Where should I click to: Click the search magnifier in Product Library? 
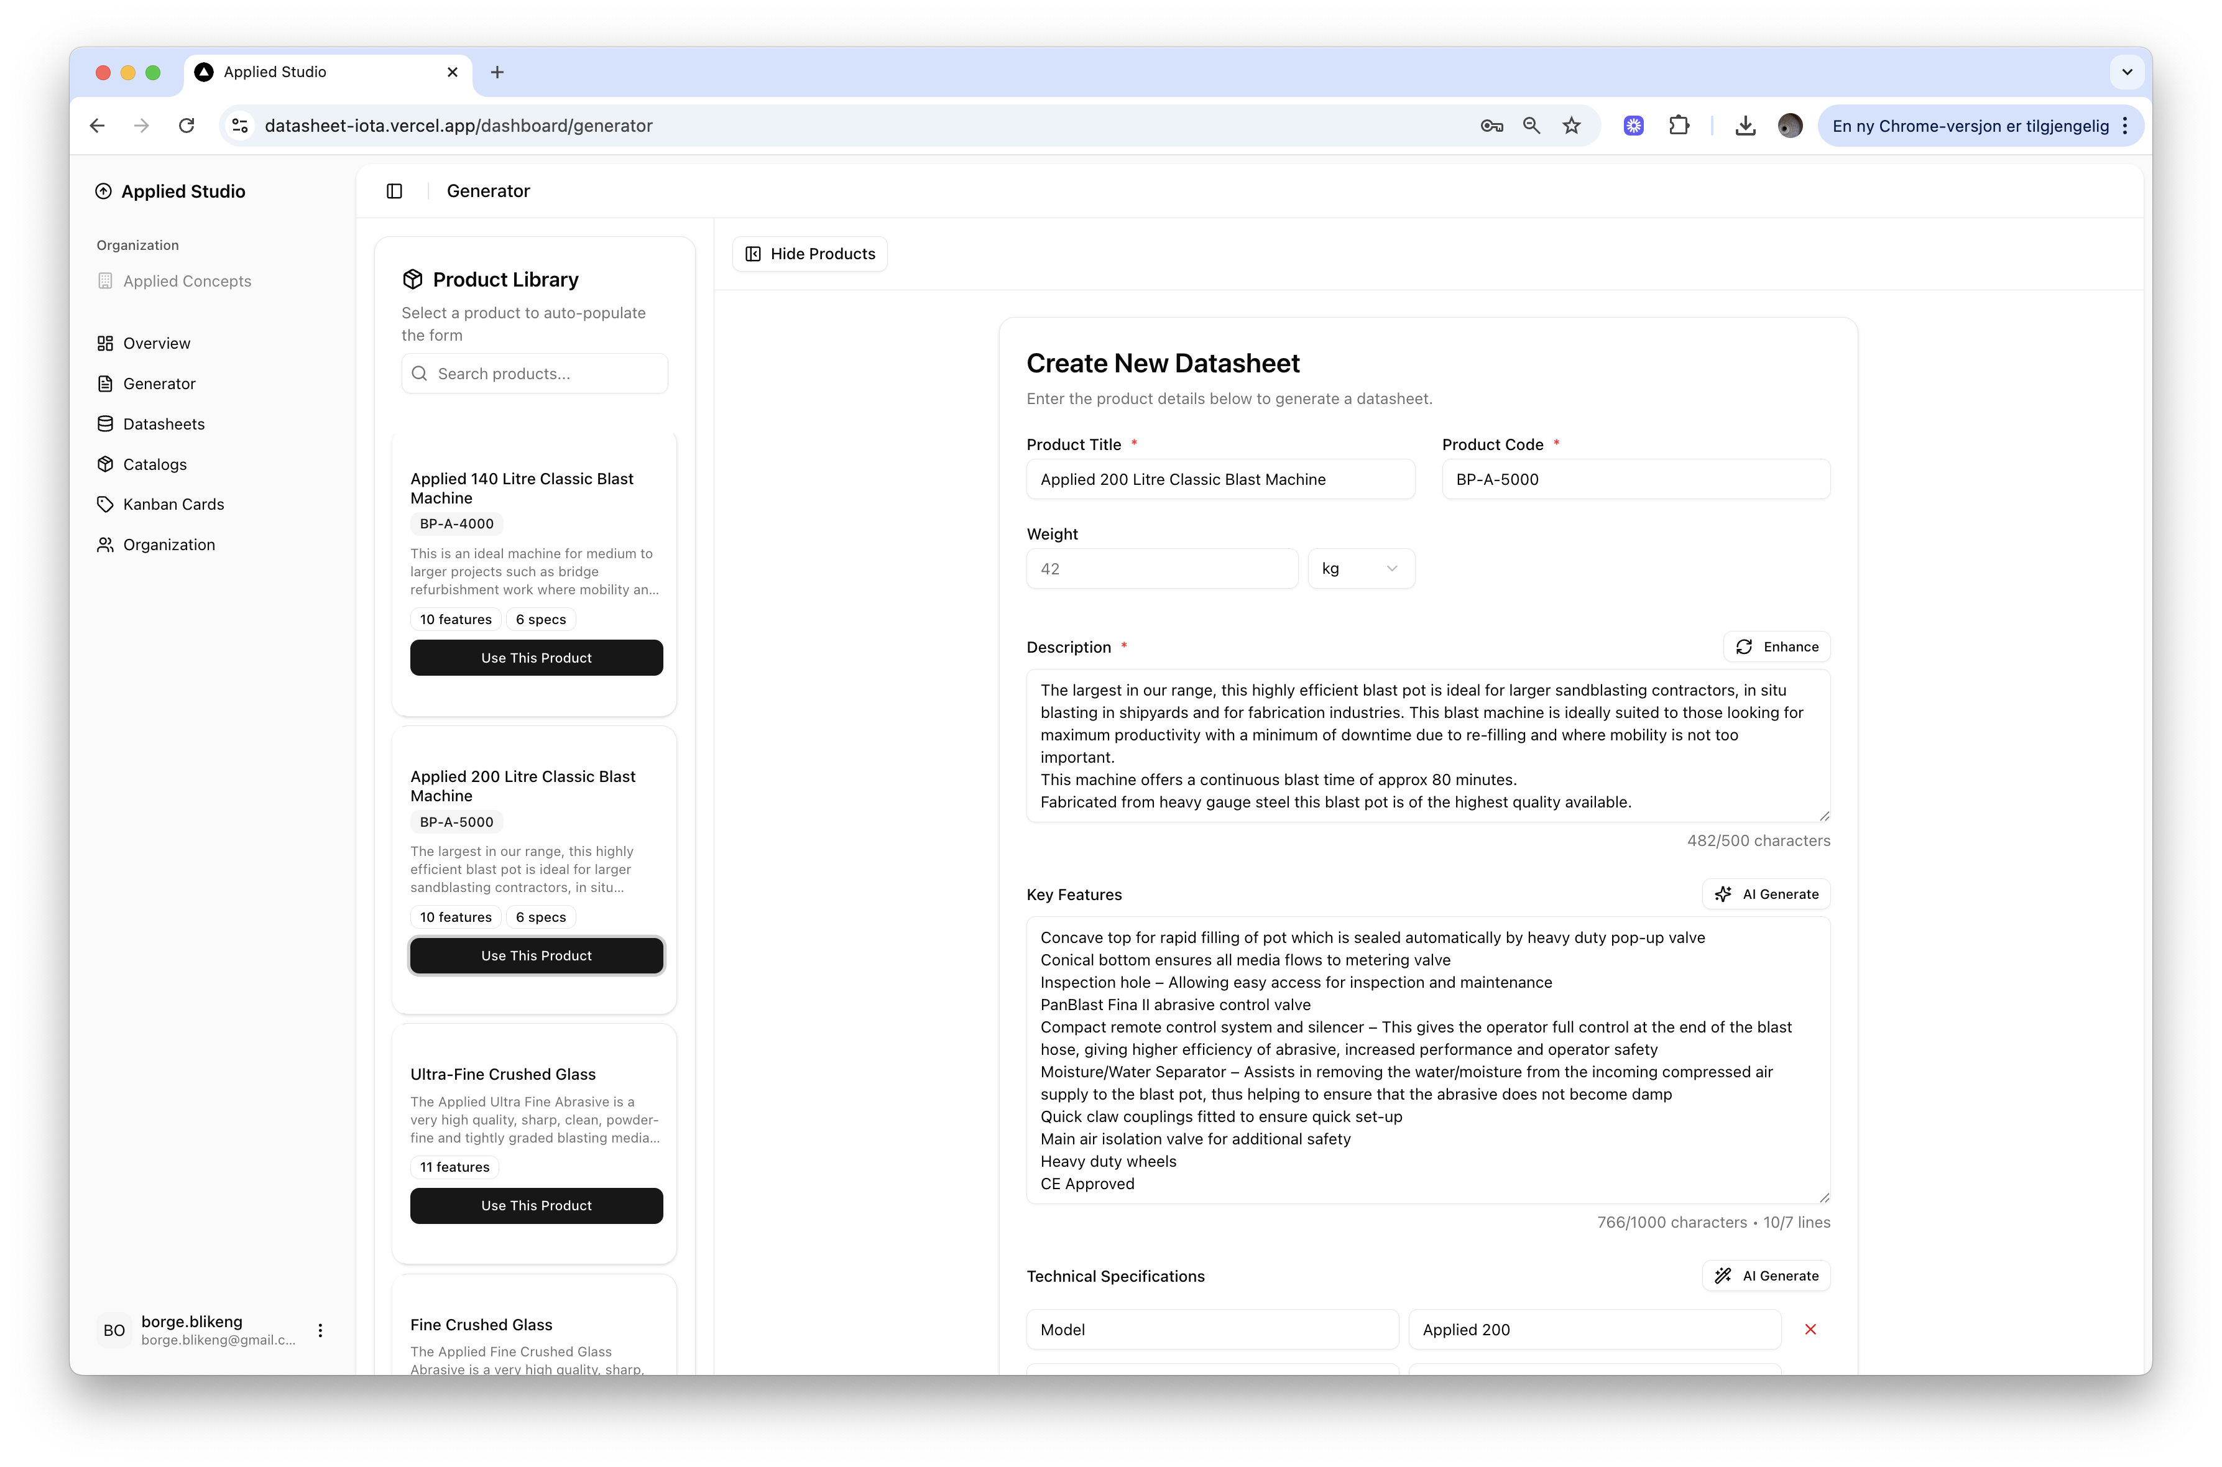(421, 374)
